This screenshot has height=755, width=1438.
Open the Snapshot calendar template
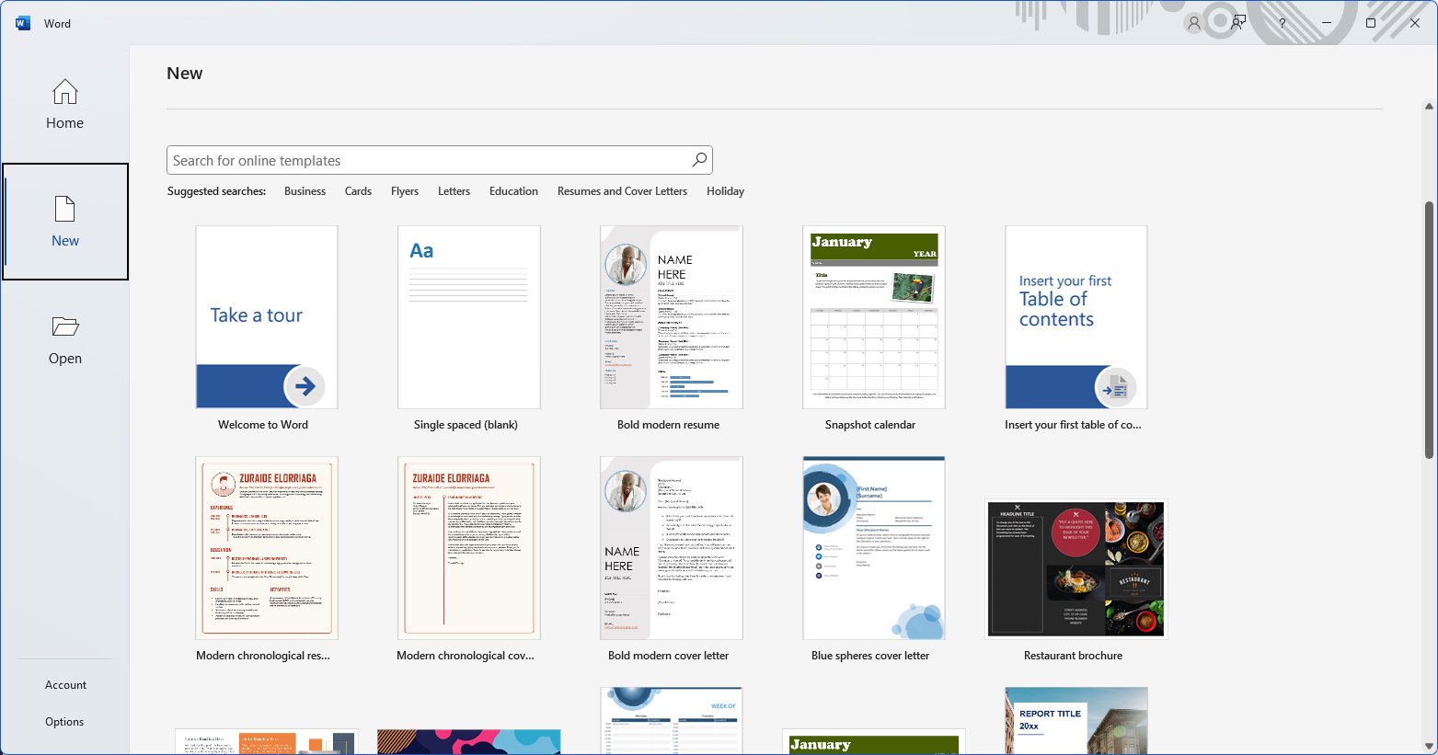coord(873,316)
